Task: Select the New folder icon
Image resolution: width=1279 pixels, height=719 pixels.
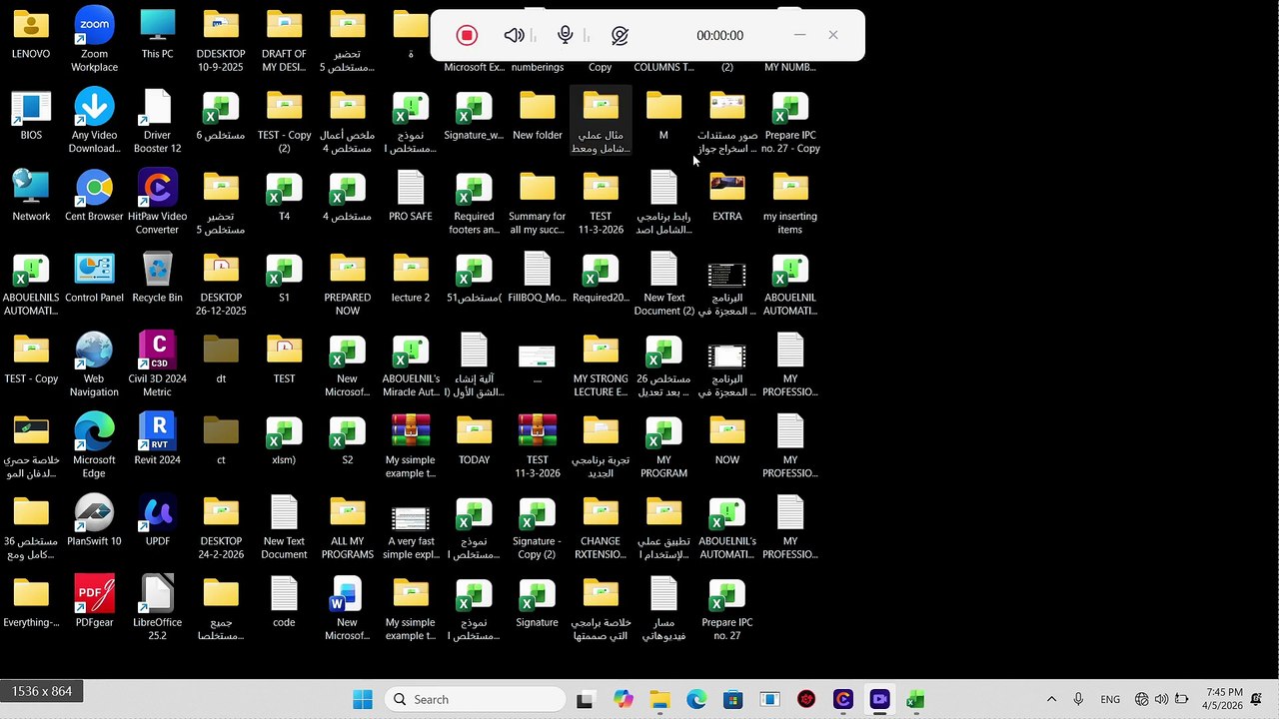Action: (538, 115)
